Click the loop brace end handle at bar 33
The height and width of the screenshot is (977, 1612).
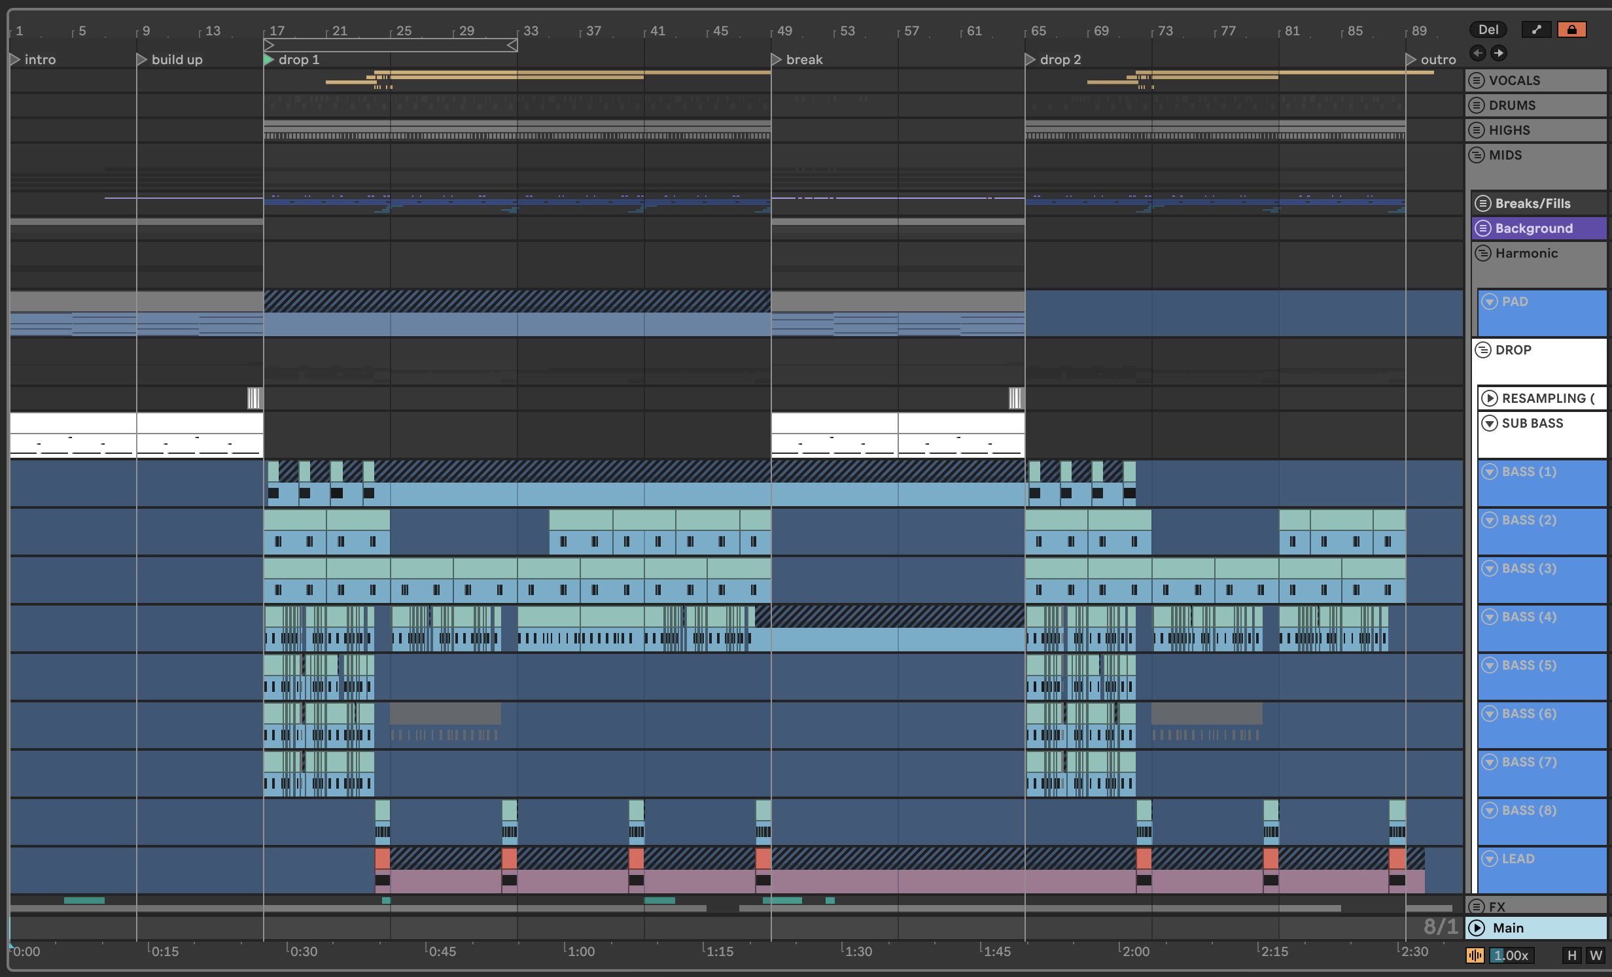click(513, 45)
